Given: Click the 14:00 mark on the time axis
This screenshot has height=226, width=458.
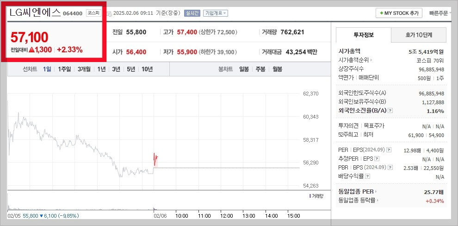Looking at the screenshot, I should 272,216.
